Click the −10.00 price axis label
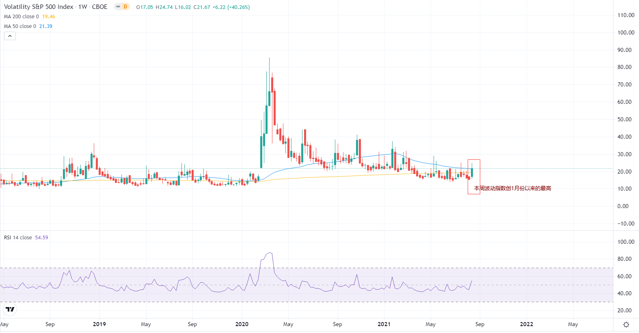 point(626,223)
